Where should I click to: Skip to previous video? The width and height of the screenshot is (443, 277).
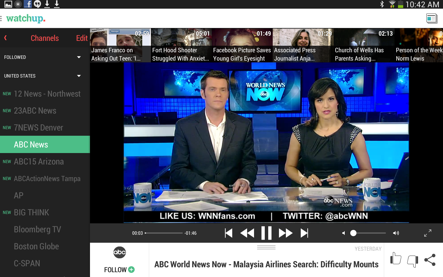tap(228, 233)
